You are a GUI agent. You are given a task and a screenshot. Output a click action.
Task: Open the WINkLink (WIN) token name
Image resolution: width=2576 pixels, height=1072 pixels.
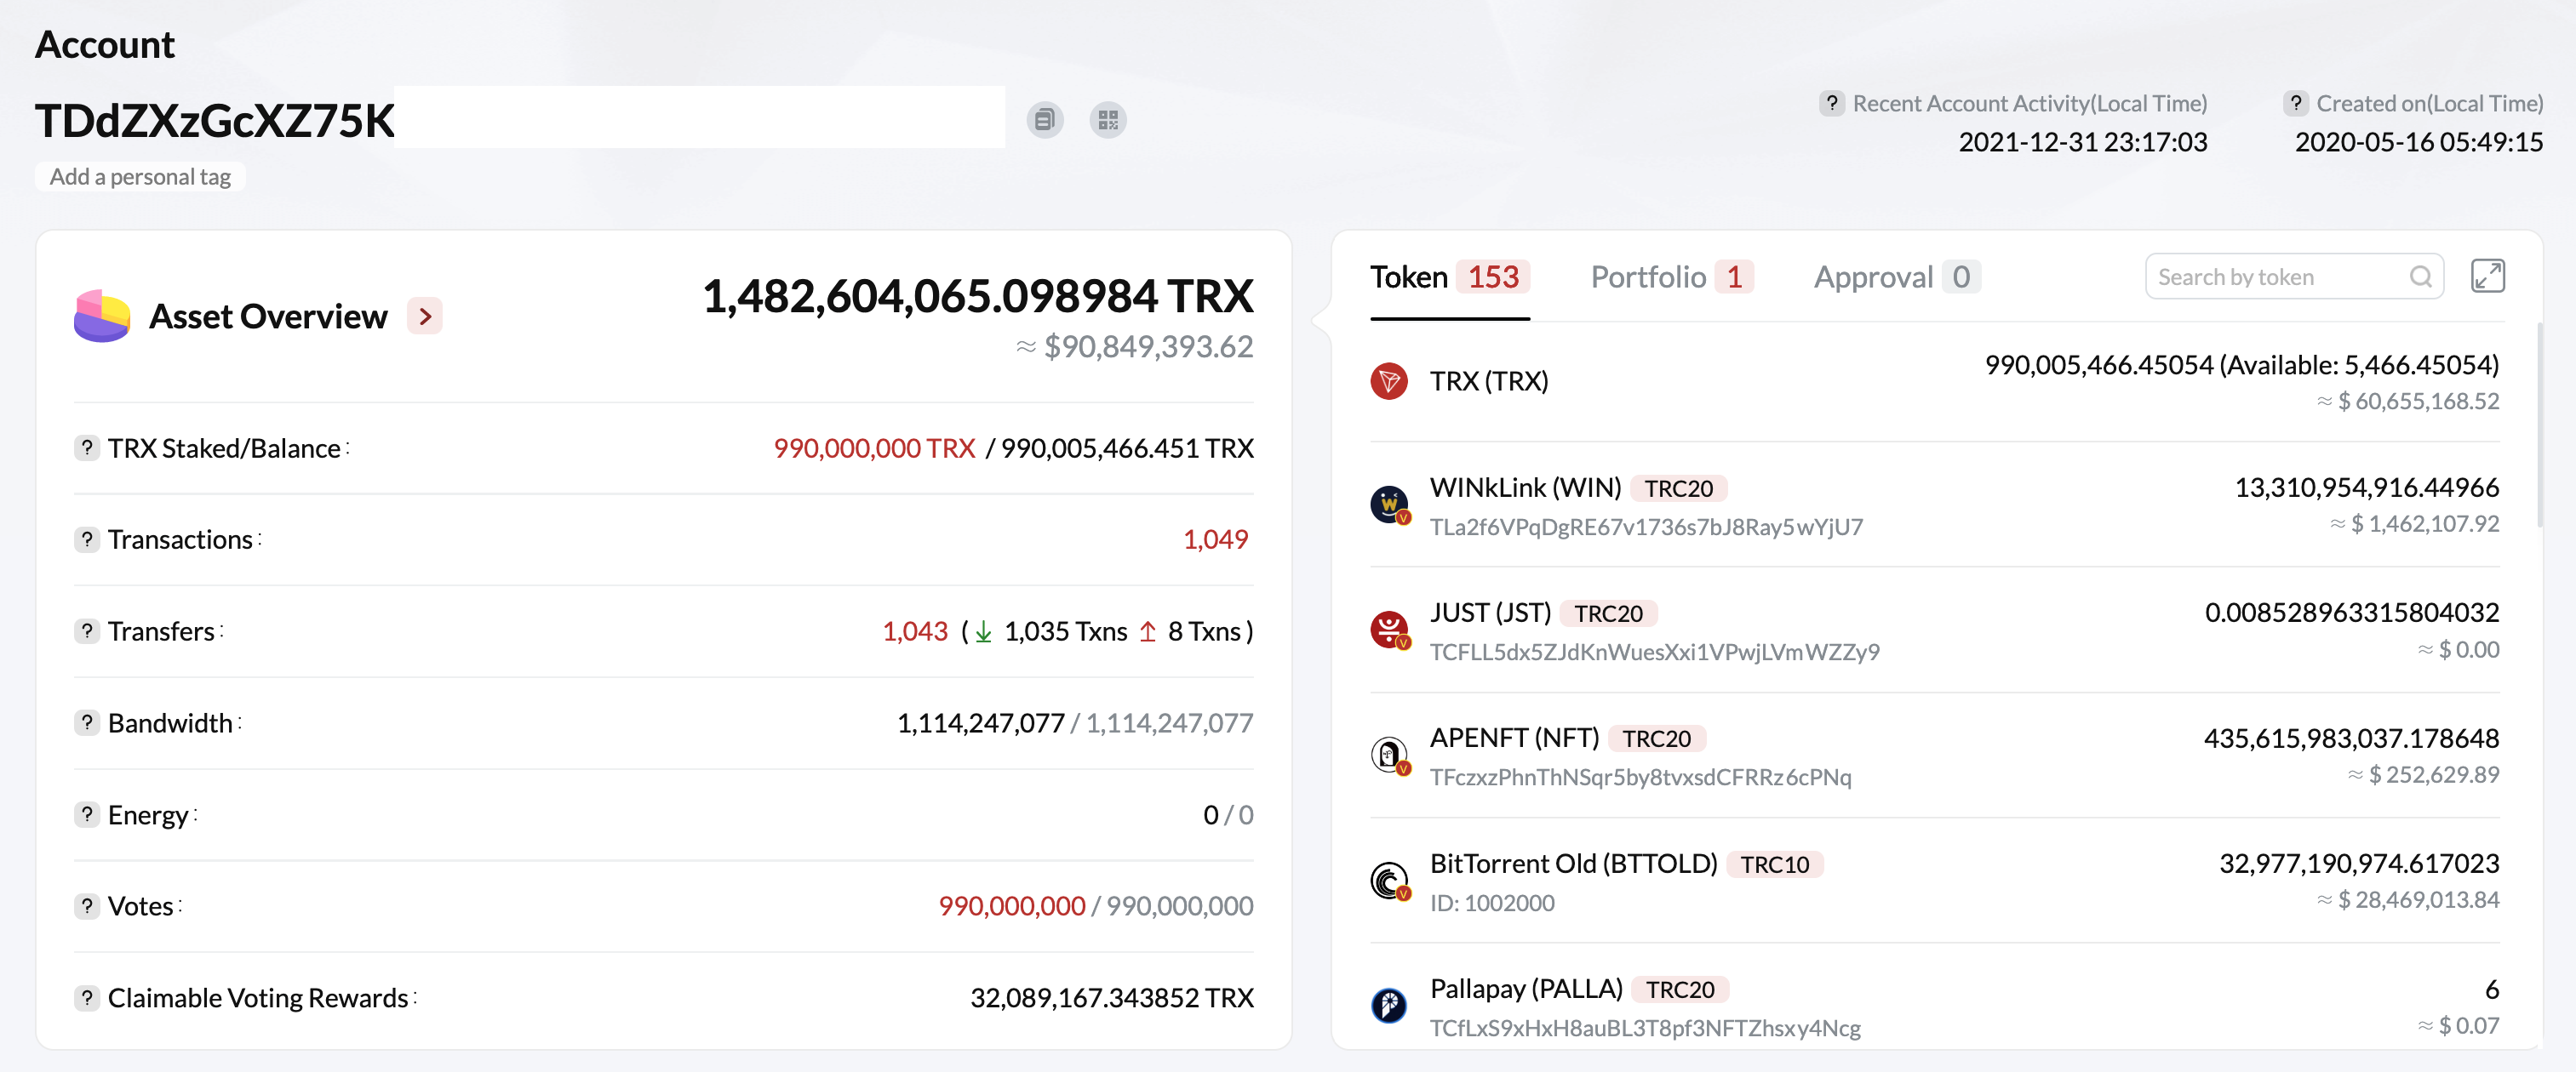1525,488
